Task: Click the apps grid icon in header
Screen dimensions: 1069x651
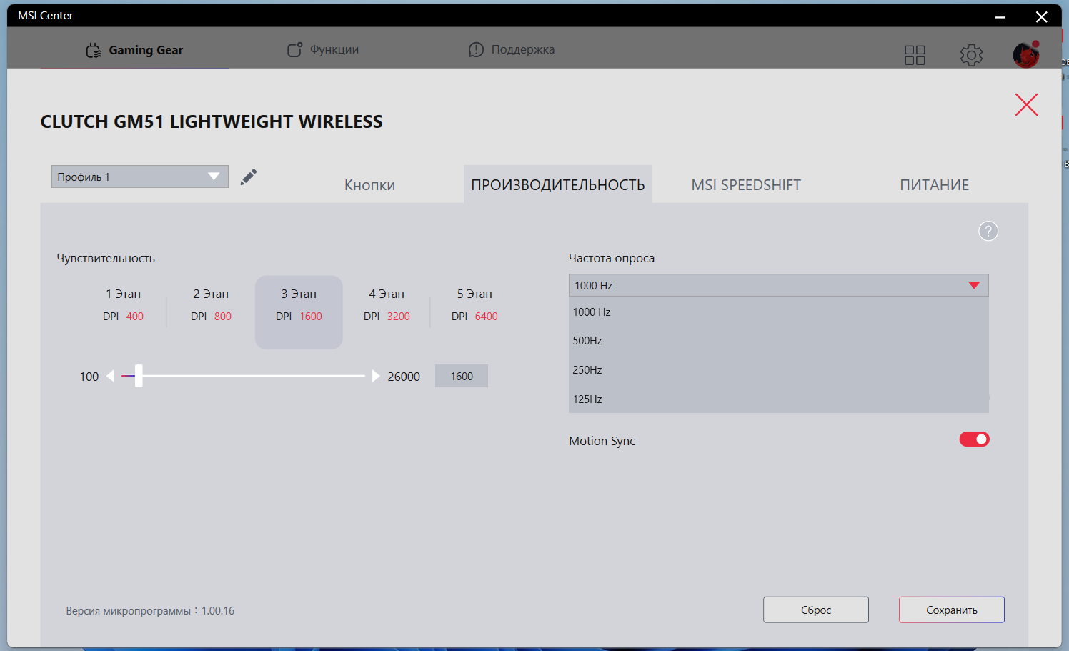Action: 915,55
